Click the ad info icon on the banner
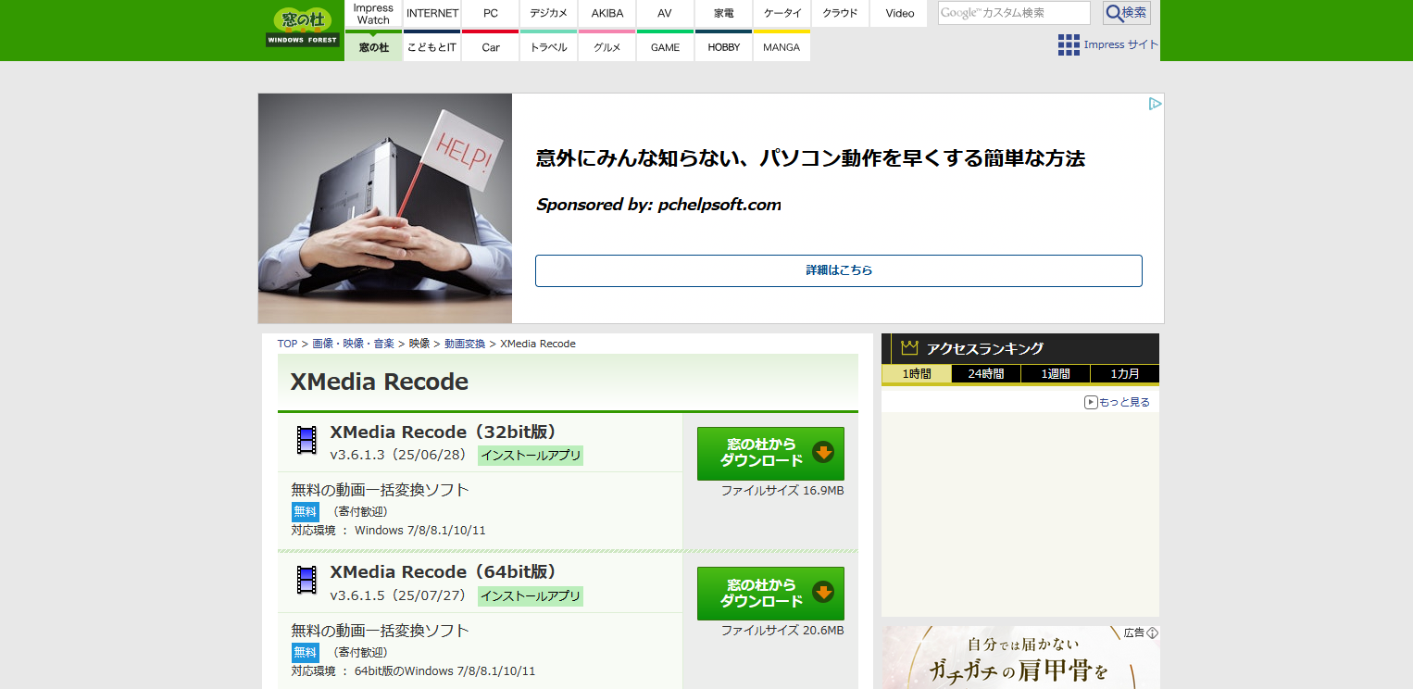The image size is (1413, 689). coord(1155,104)
